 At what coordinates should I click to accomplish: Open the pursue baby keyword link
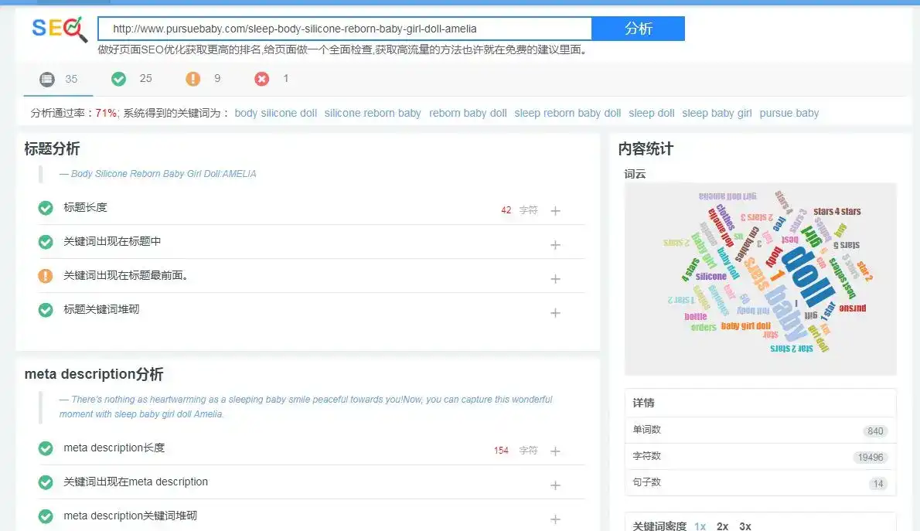point(789,114)
